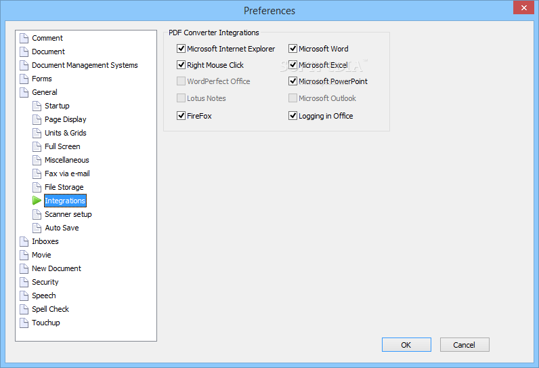Image resolution: width=539 pixels, height=368 pixels.
Task: Click the page icon beside Page Display
Action: [x=37, y=119]
